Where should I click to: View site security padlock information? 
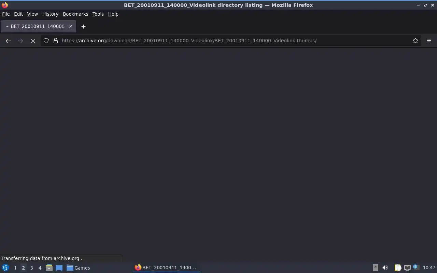[x=56, y=41]
